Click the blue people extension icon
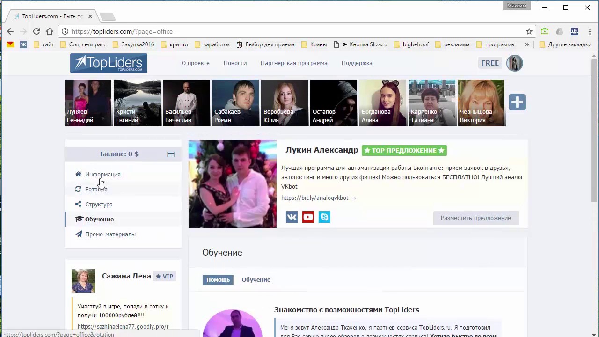Viewport: 599px width, 337px height. [575, 31]
